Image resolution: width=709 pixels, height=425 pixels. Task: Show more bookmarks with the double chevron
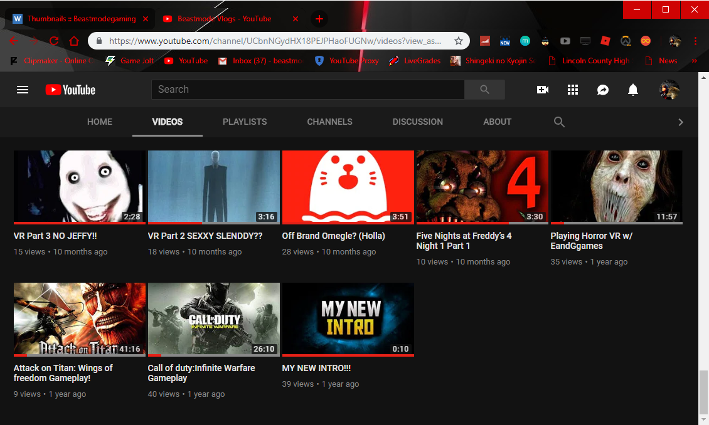[x=694, y=61]
